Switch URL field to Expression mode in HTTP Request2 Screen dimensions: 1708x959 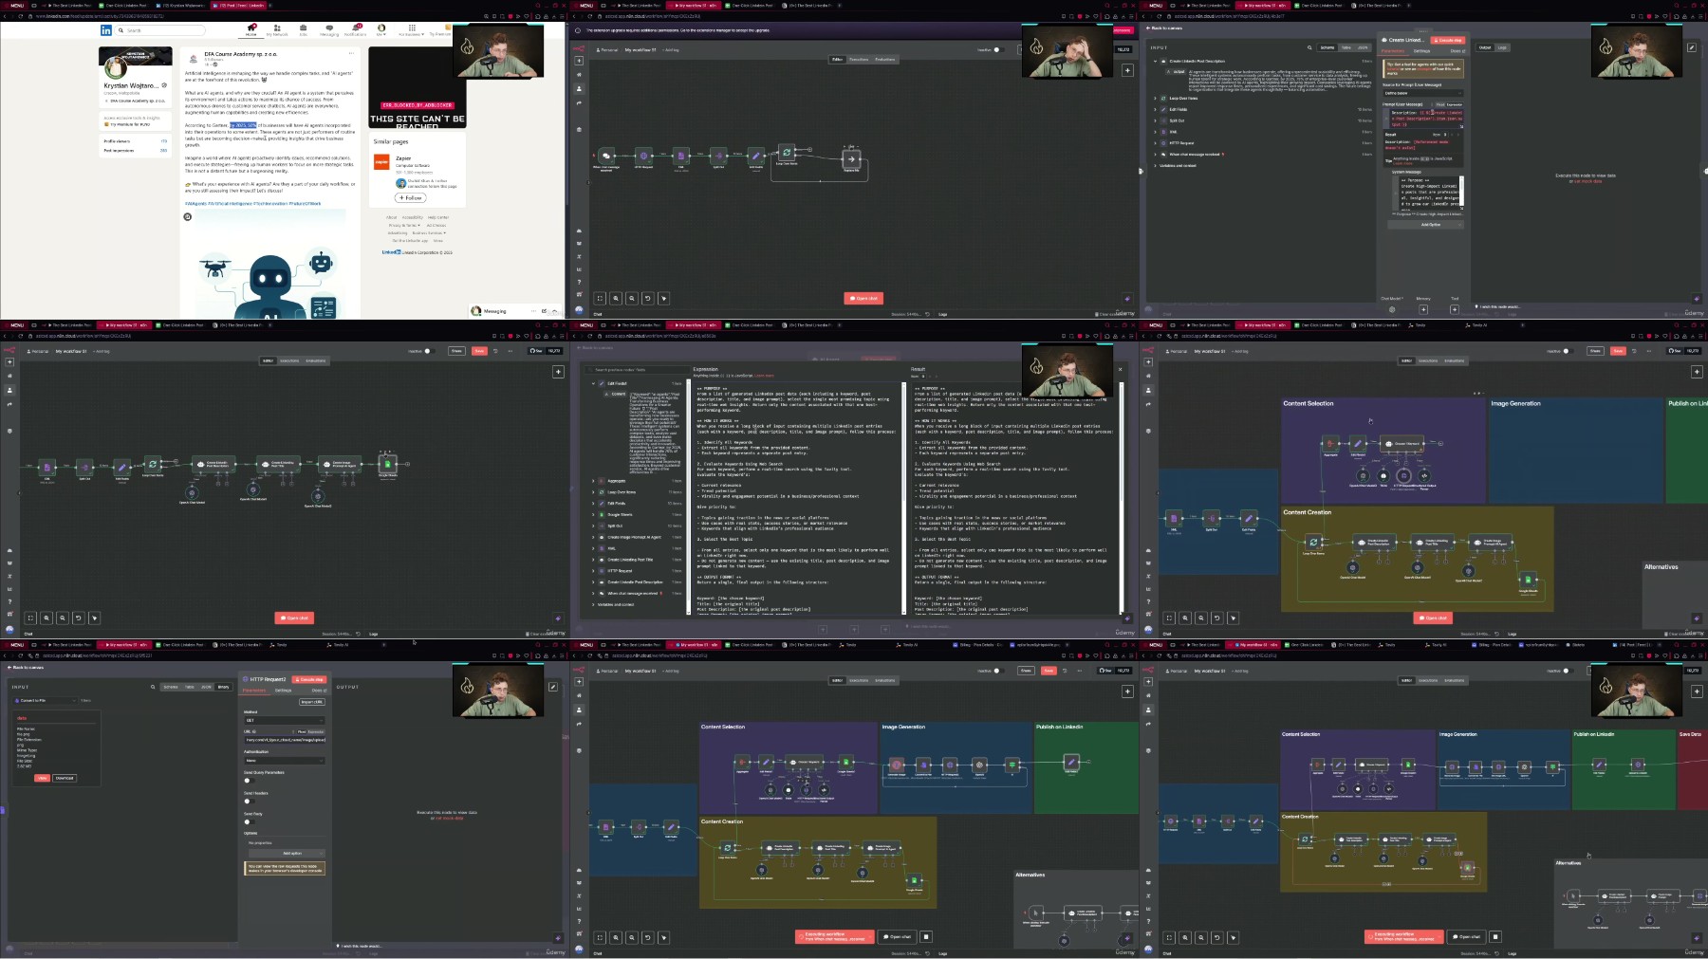[316, 731]
